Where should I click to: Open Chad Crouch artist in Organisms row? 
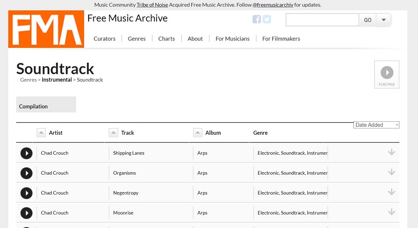click(55, 173)
